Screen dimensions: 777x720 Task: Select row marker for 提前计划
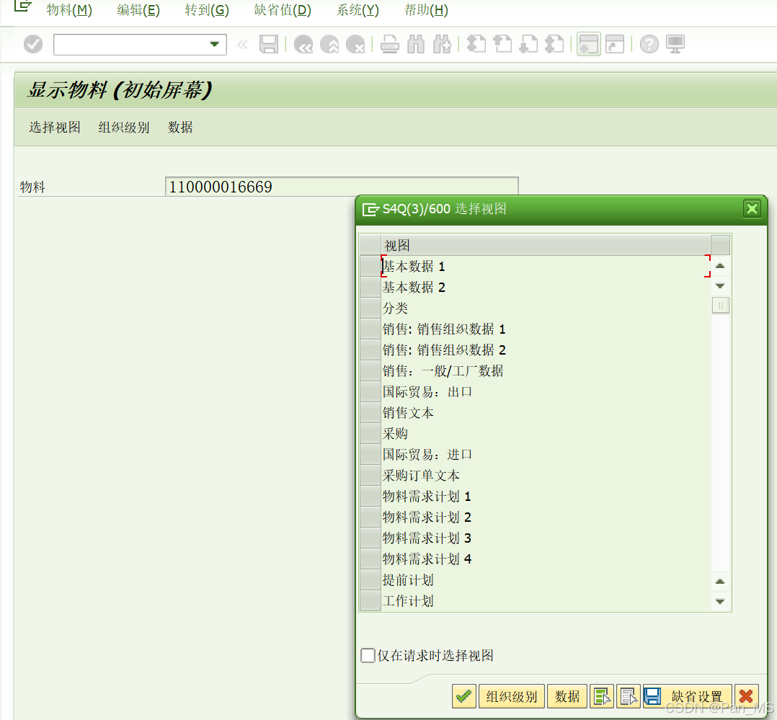pos(370,579)
